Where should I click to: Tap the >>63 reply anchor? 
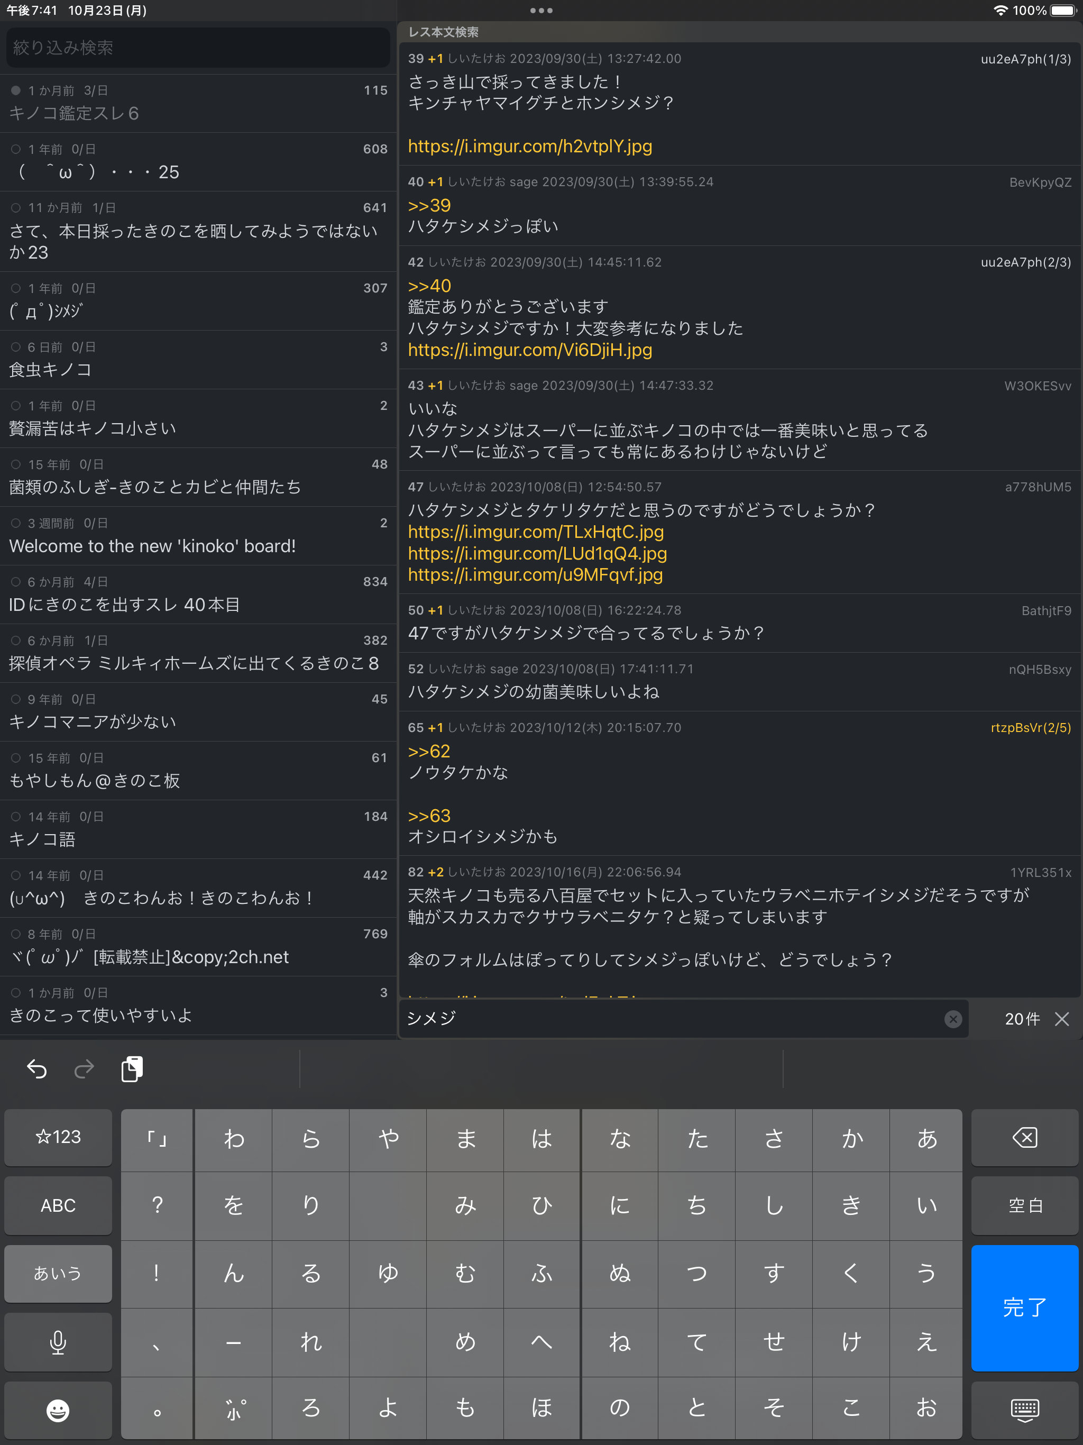point(429,816)
